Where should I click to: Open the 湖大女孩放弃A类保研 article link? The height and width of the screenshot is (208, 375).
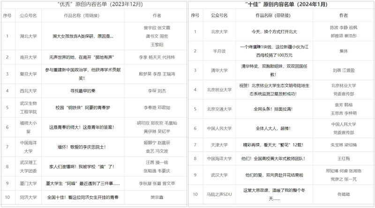(82, 36)
